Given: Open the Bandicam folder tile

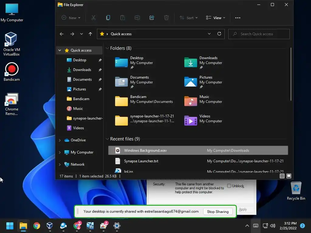Looking at the screenshot, I should [144, 101].
